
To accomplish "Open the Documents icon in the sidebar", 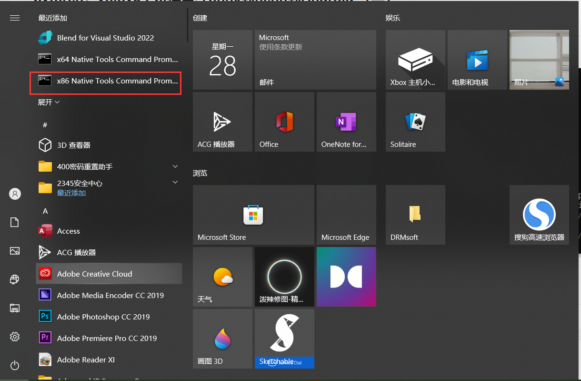I will click(15, 222).
